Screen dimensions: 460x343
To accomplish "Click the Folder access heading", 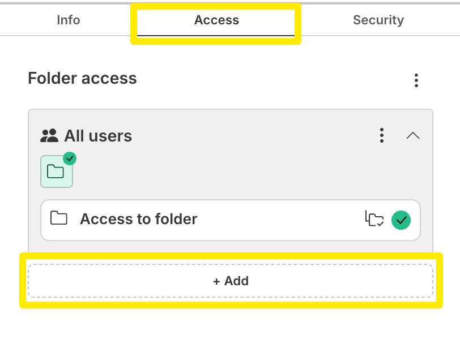I will pyautogui.click(x=83, y=78).
